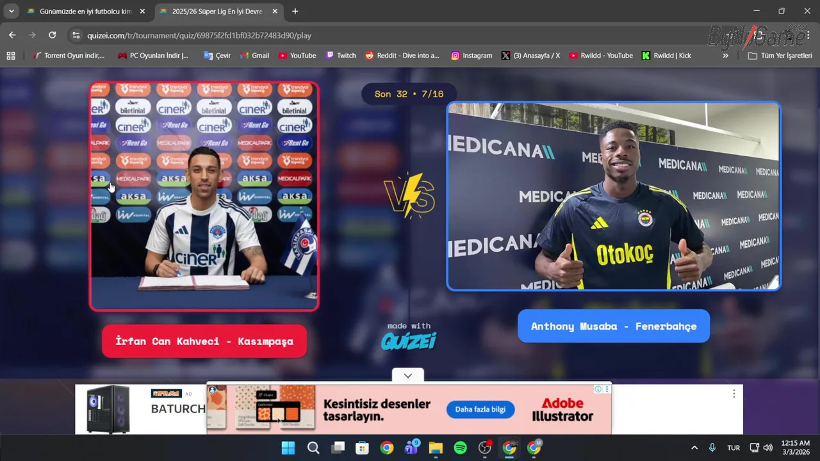Image resolution: width=820 pixels, height=461 pixels.
Task: Open the 'Torrent Oyun indir' bookmark
Action: coord(69,56)
